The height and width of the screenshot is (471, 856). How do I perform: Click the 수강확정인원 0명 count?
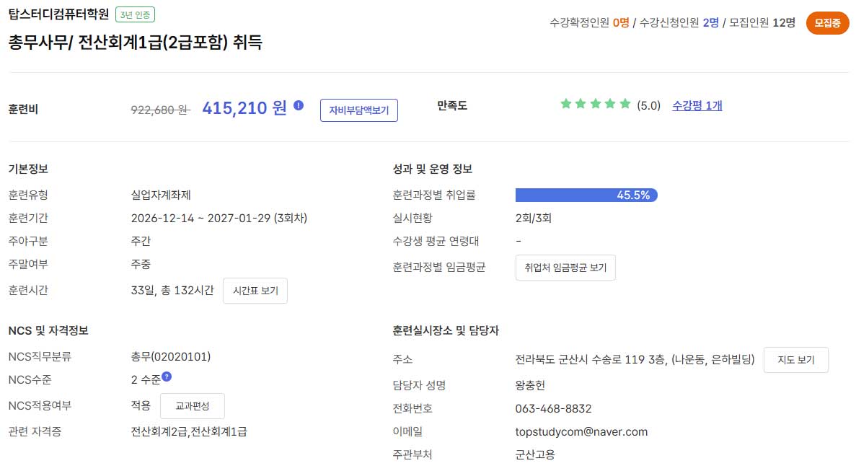pyautogui.click(x=589, y=22)
